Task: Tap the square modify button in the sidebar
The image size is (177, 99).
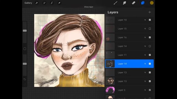Action: pyautogui.click(x=25, y=49)
